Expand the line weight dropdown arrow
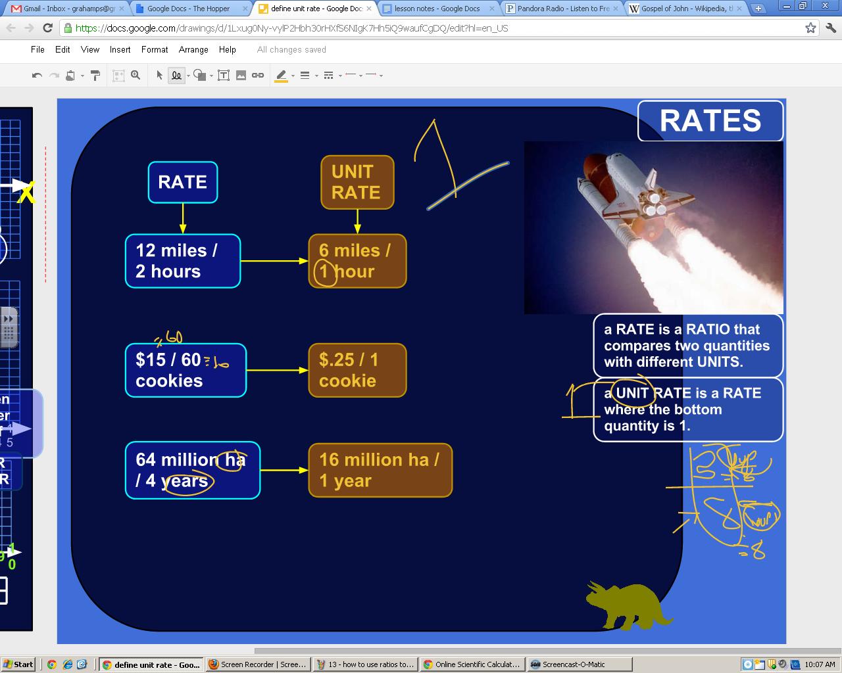This screenshot has height=673, width=842. click(316, 76)
